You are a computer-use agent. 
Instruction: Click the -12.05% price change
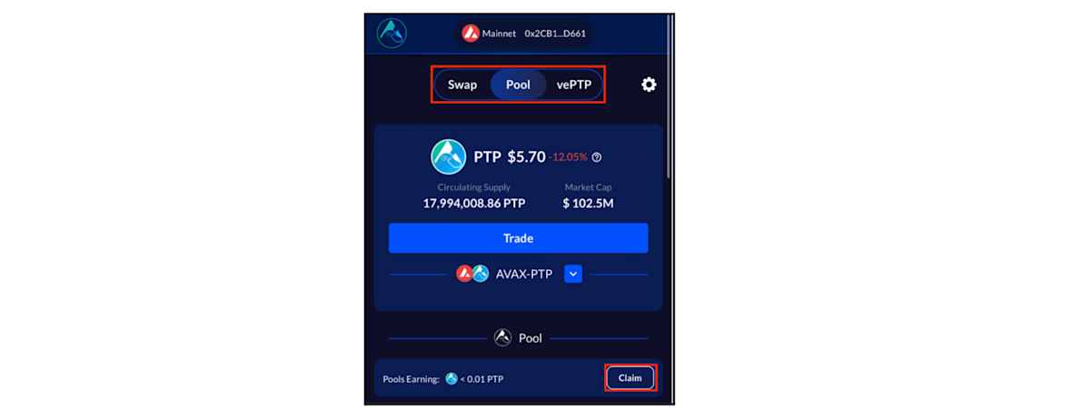pyautogui.click(x=568, y=157)
